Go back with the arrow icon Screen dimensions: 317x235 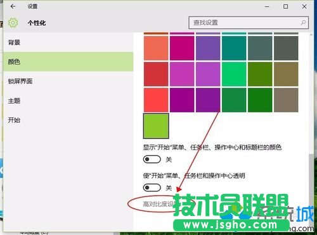point(13,6)
